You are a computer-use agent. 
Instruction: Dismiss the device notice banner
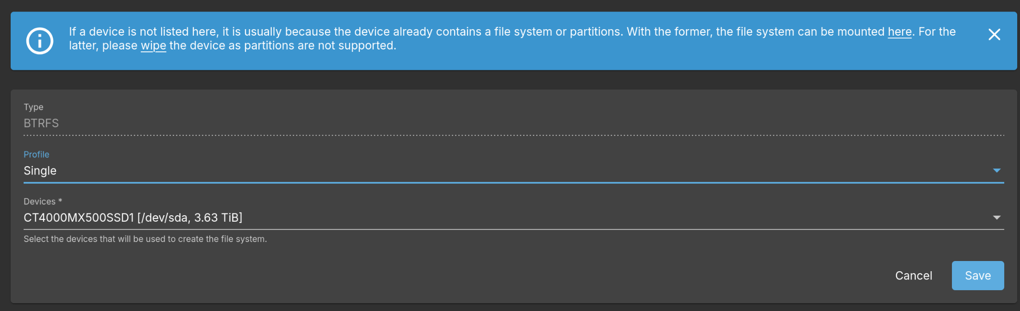(x=994, y=35)
